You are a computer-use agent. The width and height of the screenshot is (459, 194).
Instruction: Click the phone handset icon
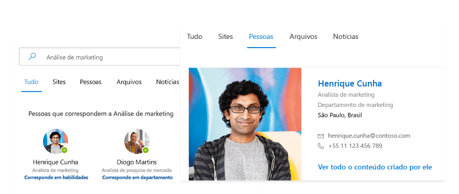321,146
